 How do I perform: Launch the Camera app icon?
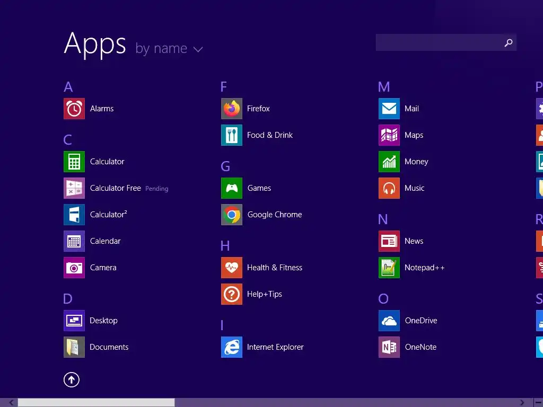click(x=74, y=268)
